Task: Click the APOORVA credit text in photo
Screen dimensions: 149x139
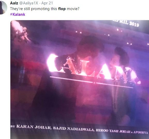Action: tap(140, 132)
